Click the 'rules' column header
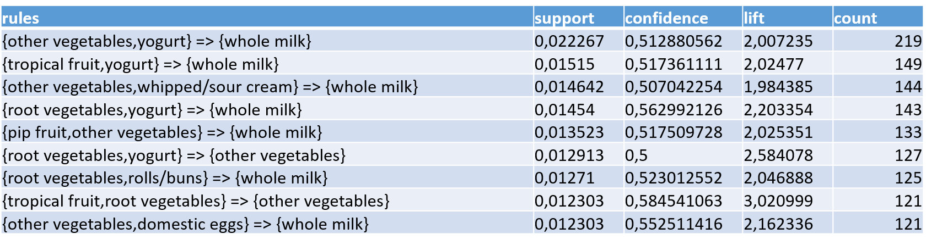The image size is (926, 245). [21, 18]
